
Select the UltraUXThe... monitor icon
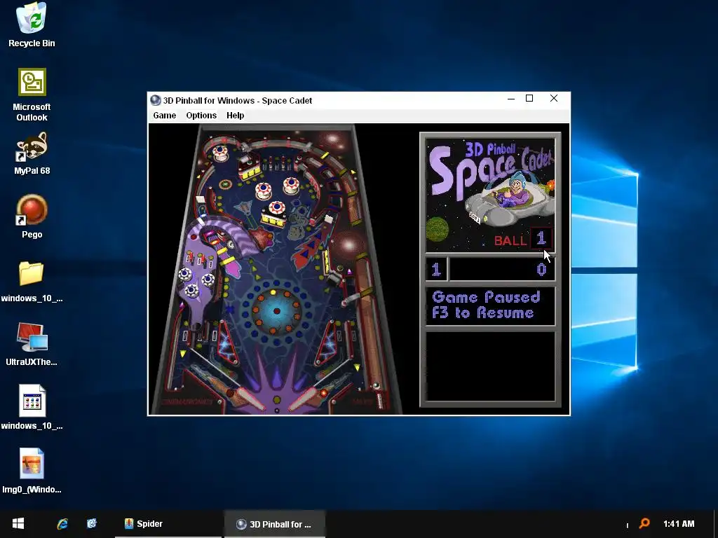tap(32, 345)
